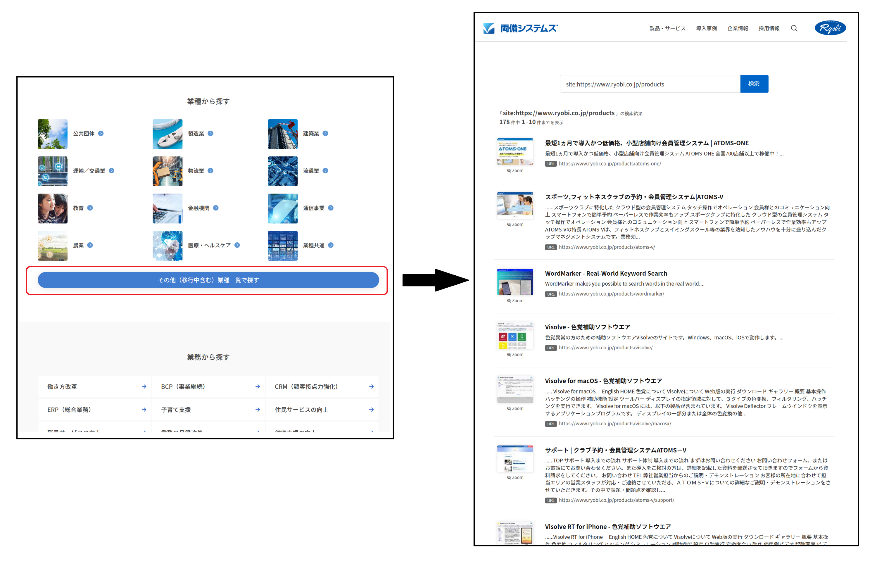Click the arrow icon beside 医療・ヘルスケア
Screen dimensions: 877x561
click(x=237, y=245)
